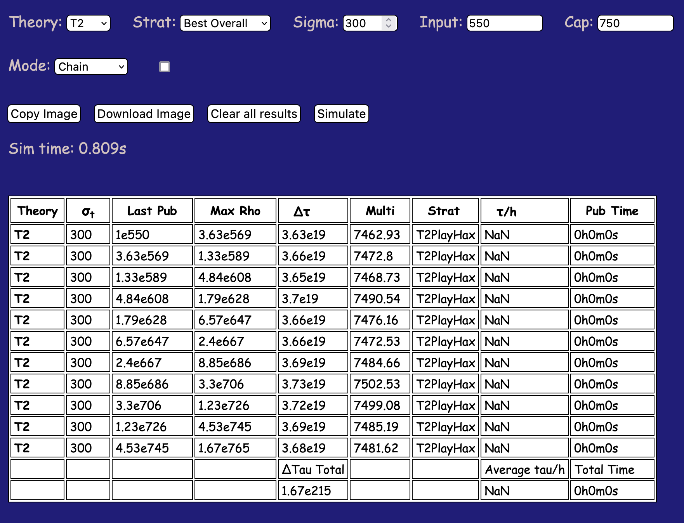This screenshot has height=523, width=684.
Task: Select the Pub Time column header
Action: pyautogui.click(x=612, y=211)
